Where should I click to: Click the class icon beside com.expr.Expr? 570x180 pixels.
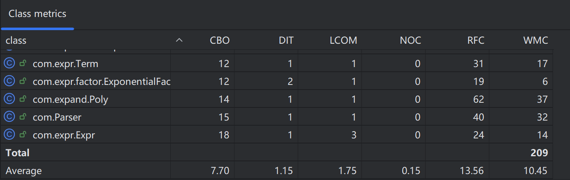[x=9, y=135]
